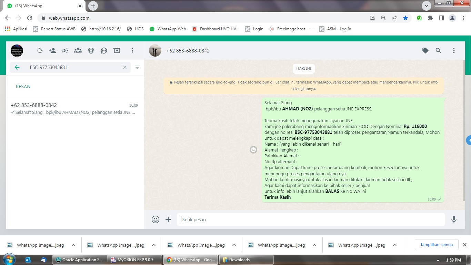Open Chrome extensions puzzle icon
Screen dimensions: 471x265
[x=430, y=18]
